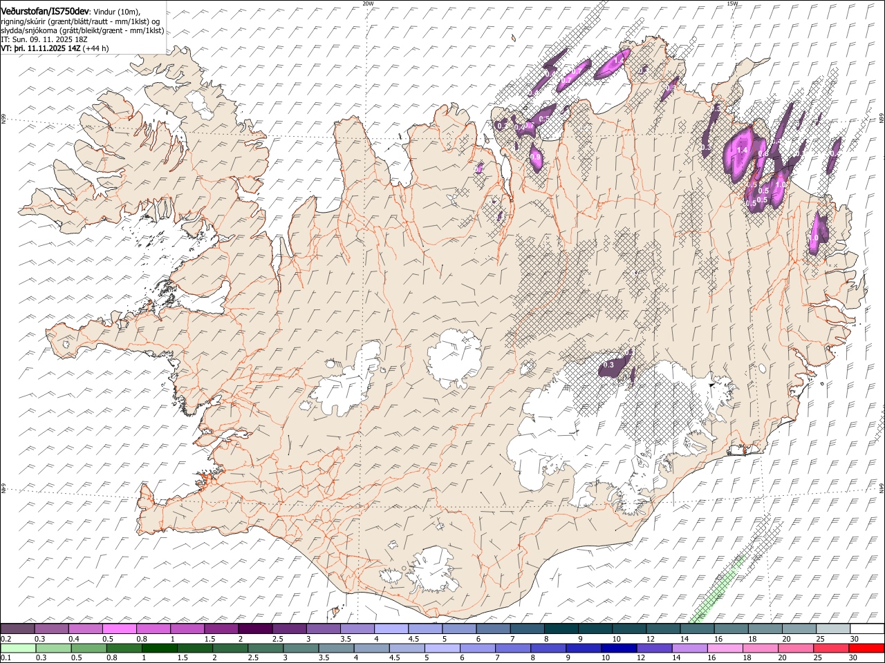885x663 pixels.
Task: Click the '20W' longitude label at top
Action: click(368, 3)
